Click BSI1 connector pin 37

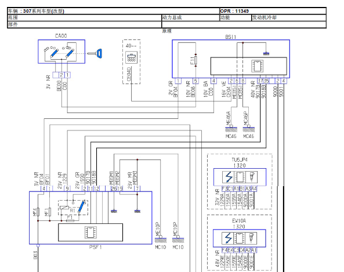point(260,81)
